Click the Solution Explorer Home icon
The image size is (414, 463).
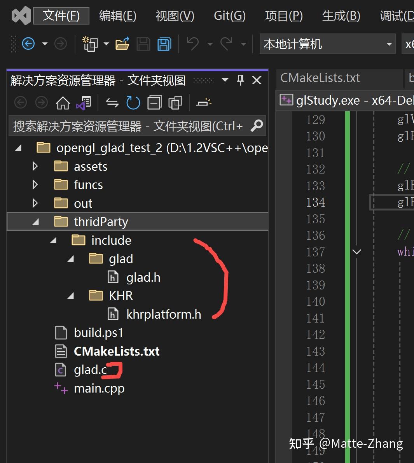point(63,102)
